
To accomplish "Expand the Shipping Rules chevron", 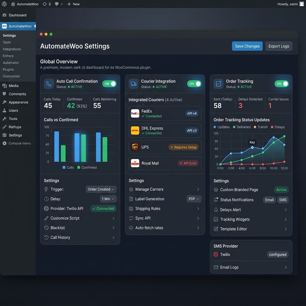I will 198,208.
